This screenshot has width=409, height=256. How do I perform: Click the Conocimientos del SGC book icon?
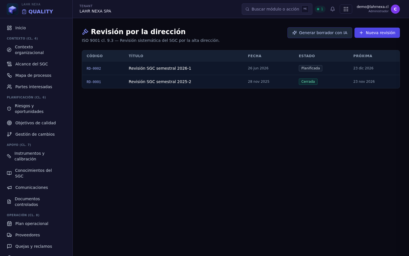[x=9, y=173]
